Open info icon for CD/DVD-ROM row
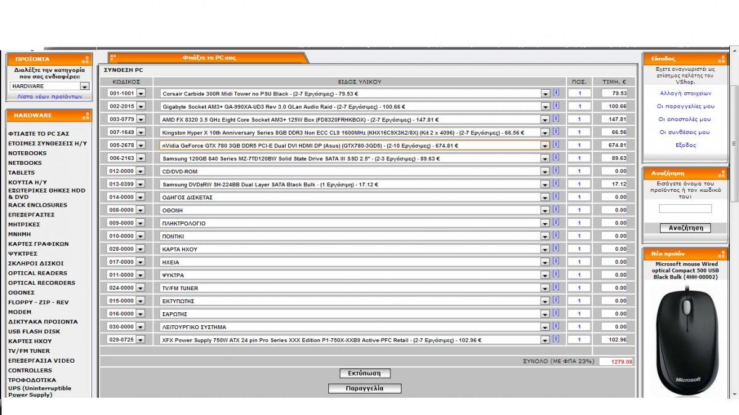Image resolution: width=739 pixels, height=415 pixels. 555,170
